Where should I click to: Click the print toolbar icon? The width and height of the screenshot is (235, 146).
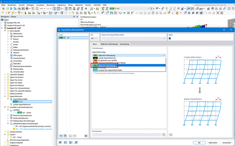[x=27, y=9]
